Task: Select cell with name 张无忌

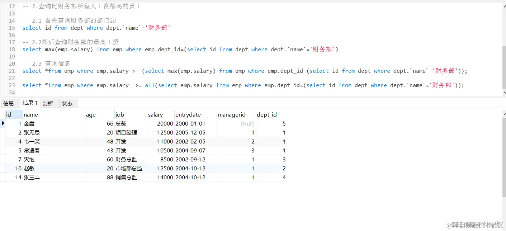Action: click(x=54, y=132)
